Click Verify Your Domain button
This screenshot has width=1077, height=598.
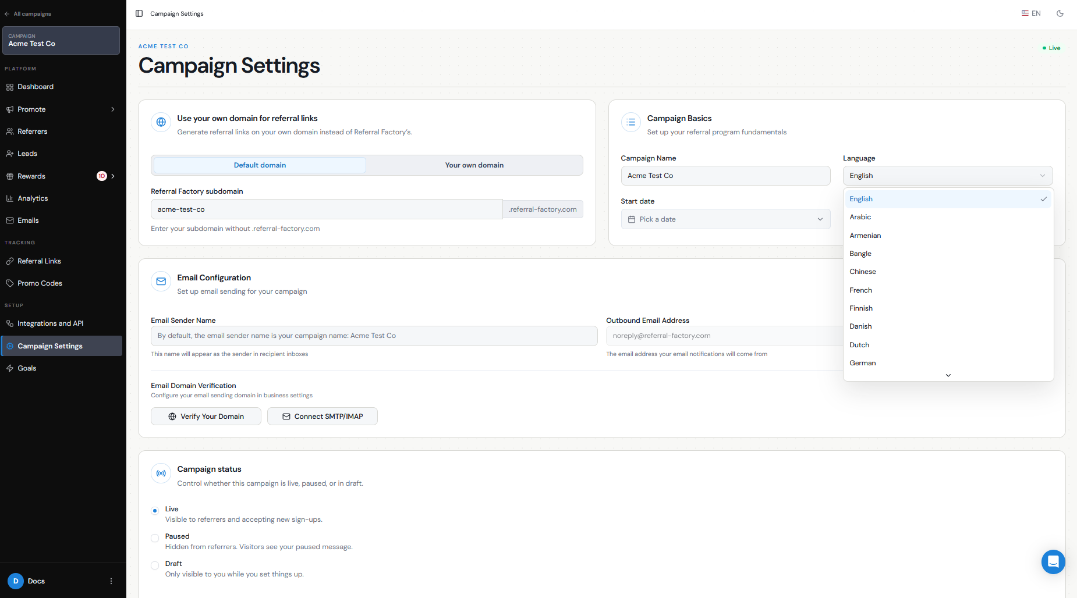pos(206,417)
